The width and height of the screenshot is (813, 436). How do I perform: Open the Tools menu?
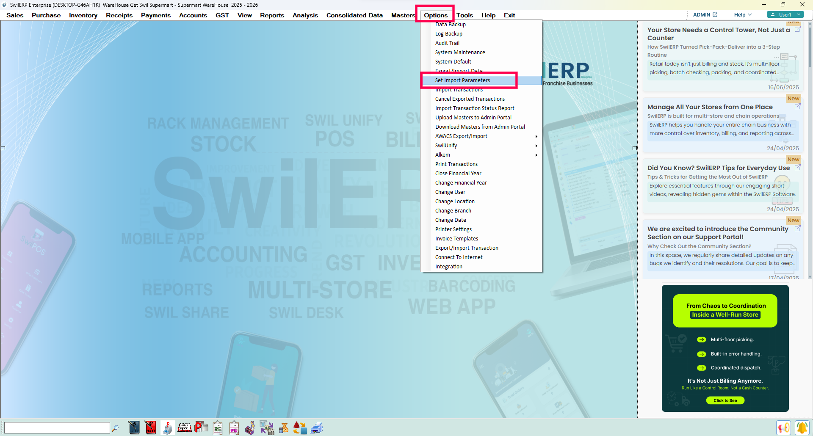(x=465, y=15)
